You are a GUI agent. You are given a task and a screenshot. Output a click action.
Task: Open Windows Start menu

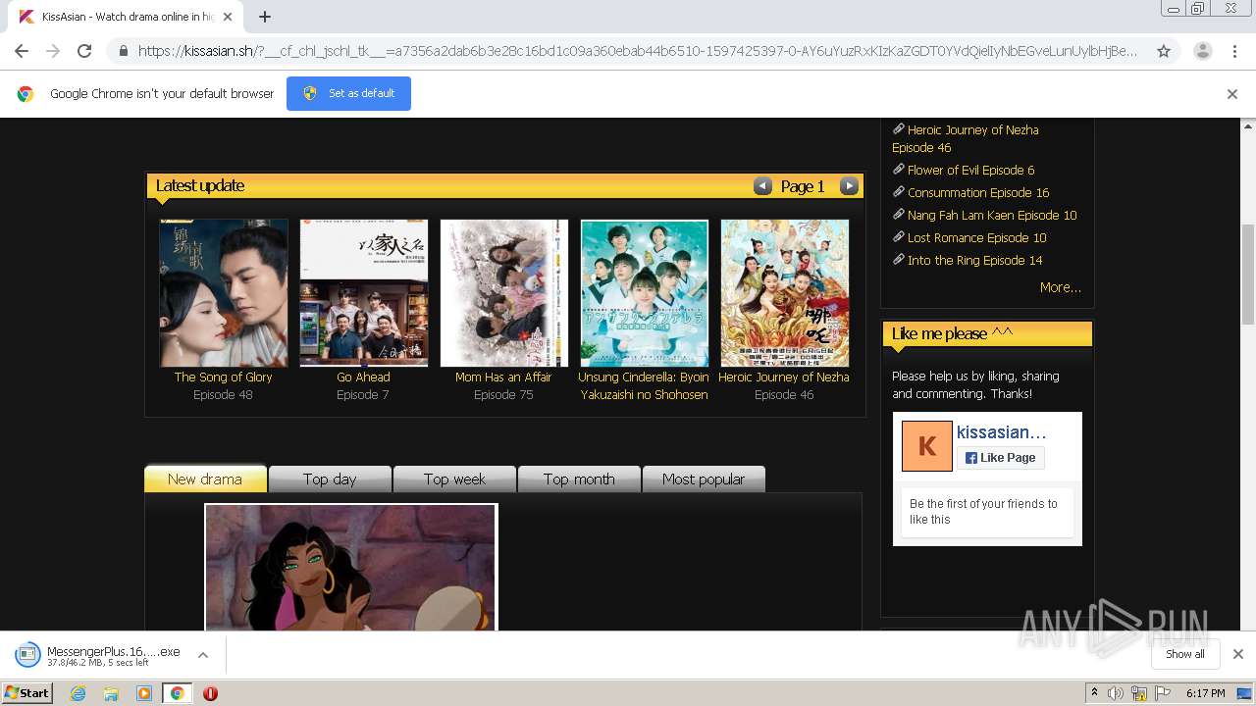point(27,693)
